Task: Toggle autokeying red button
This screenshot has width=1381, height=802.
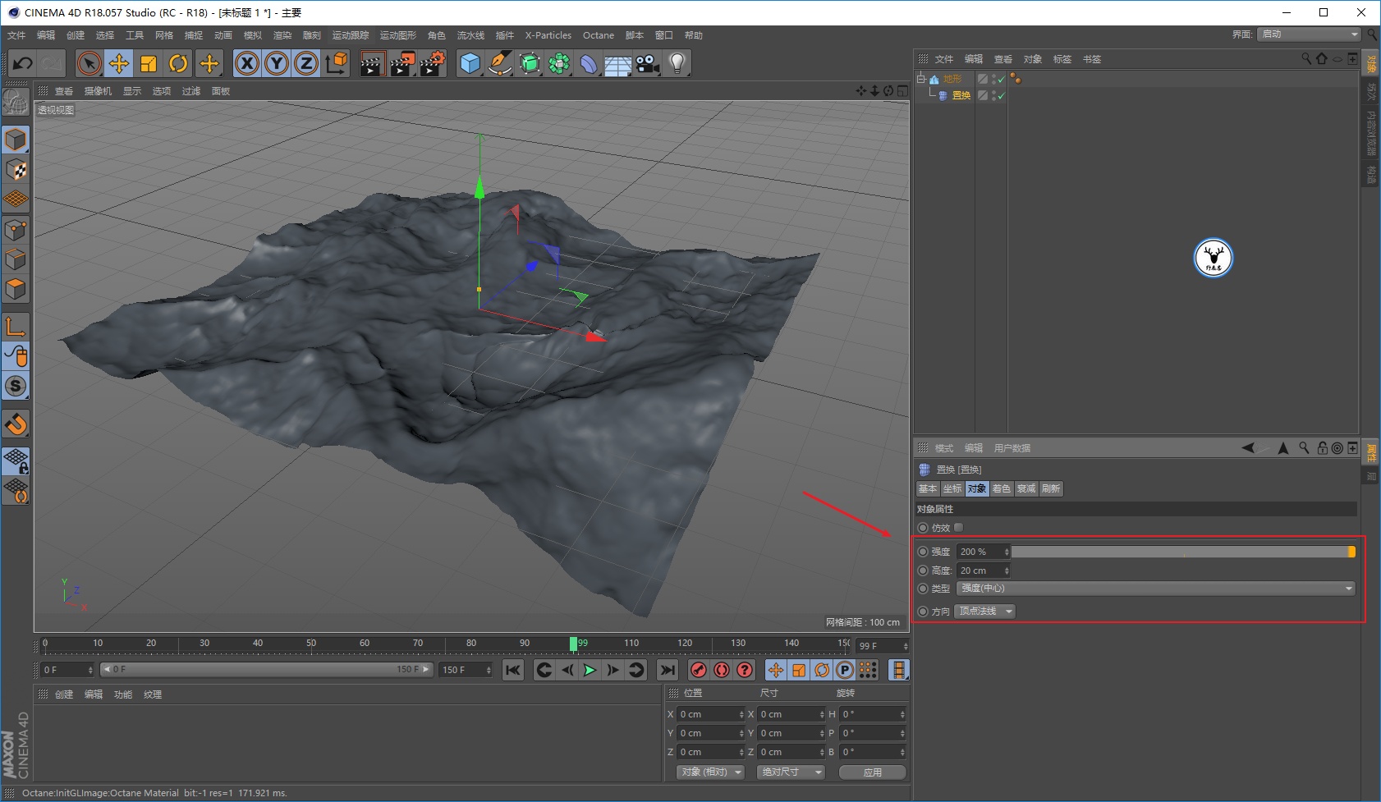Action: (722, 671)
